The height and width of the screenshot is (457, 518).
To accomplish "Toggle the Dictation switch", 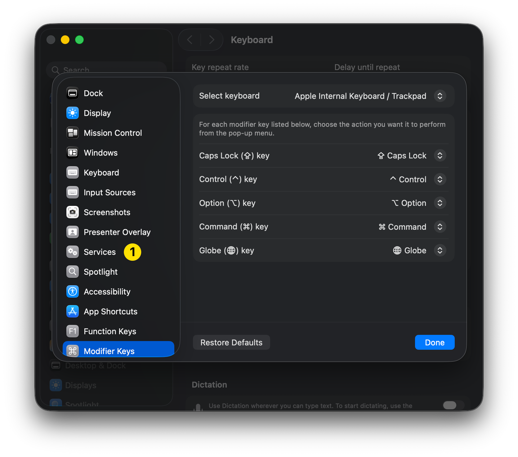I will pyautogui.click(x=450, y=405).
